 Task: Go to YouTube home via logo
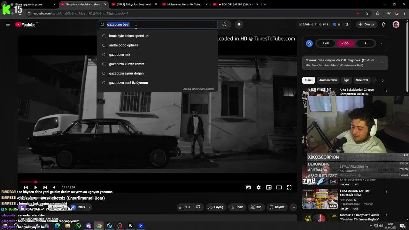[25, 25]
